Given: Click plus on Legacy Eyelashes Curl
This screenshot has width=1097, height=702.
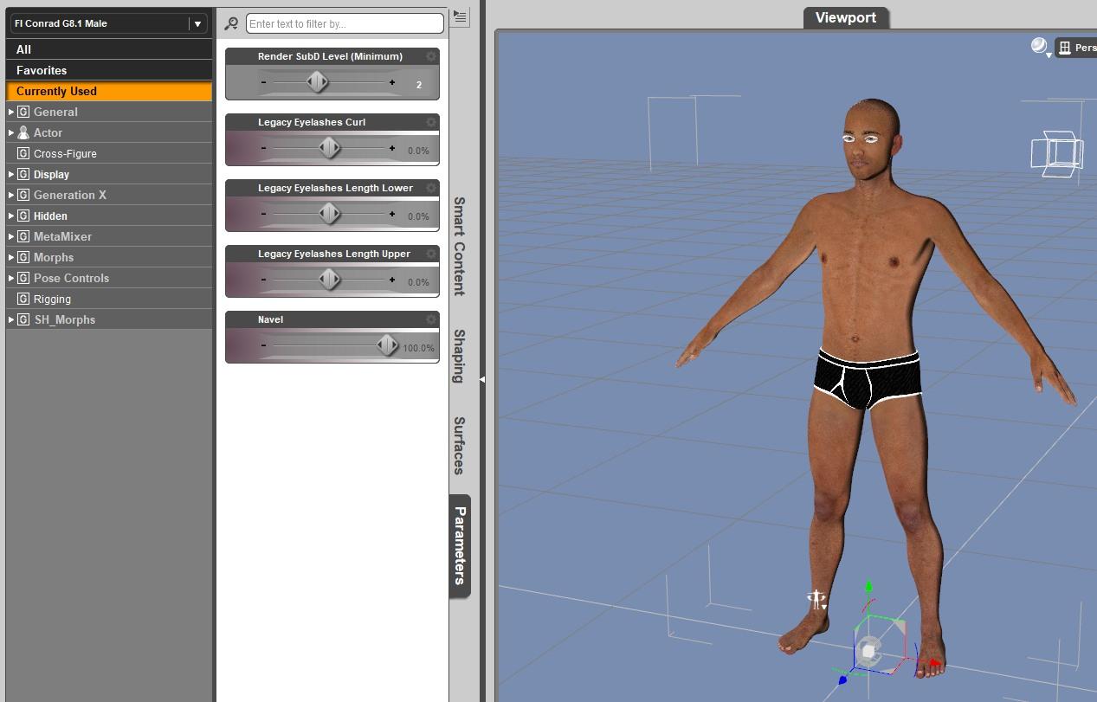Looking at the screenshot, I should (x=392, y=148).
